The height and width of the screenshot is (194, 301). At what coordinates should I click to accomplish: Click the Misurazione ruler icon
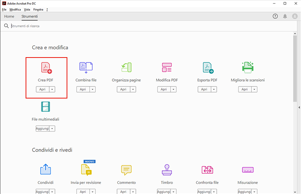(x=248, y=170)
